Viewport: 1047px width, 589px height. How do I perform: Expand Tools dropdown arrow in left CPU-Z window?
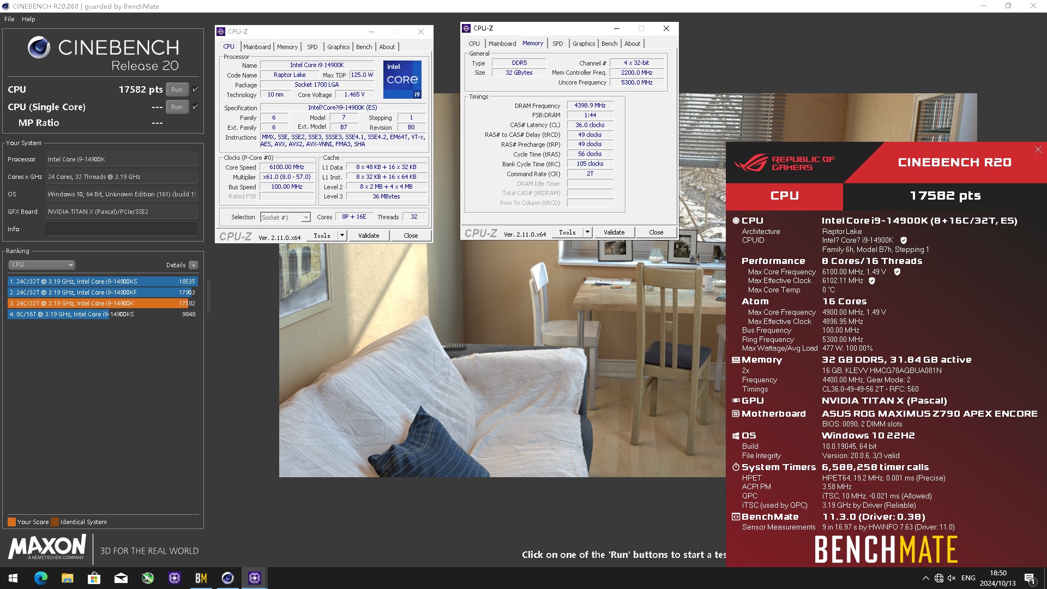click(342, 236)
